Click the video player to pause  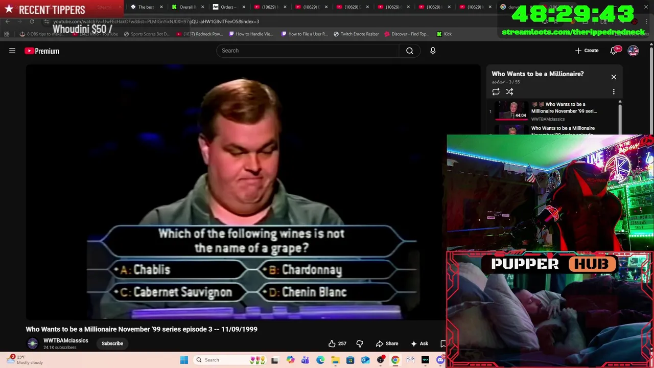click(x=253, y=192)
